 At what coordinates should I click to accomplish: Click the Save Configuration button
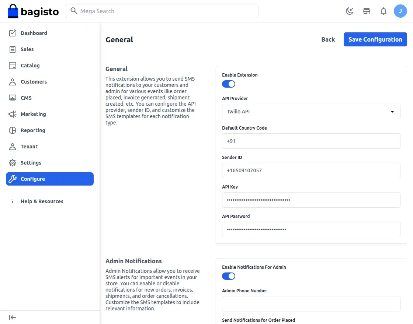tap(375, 39)
